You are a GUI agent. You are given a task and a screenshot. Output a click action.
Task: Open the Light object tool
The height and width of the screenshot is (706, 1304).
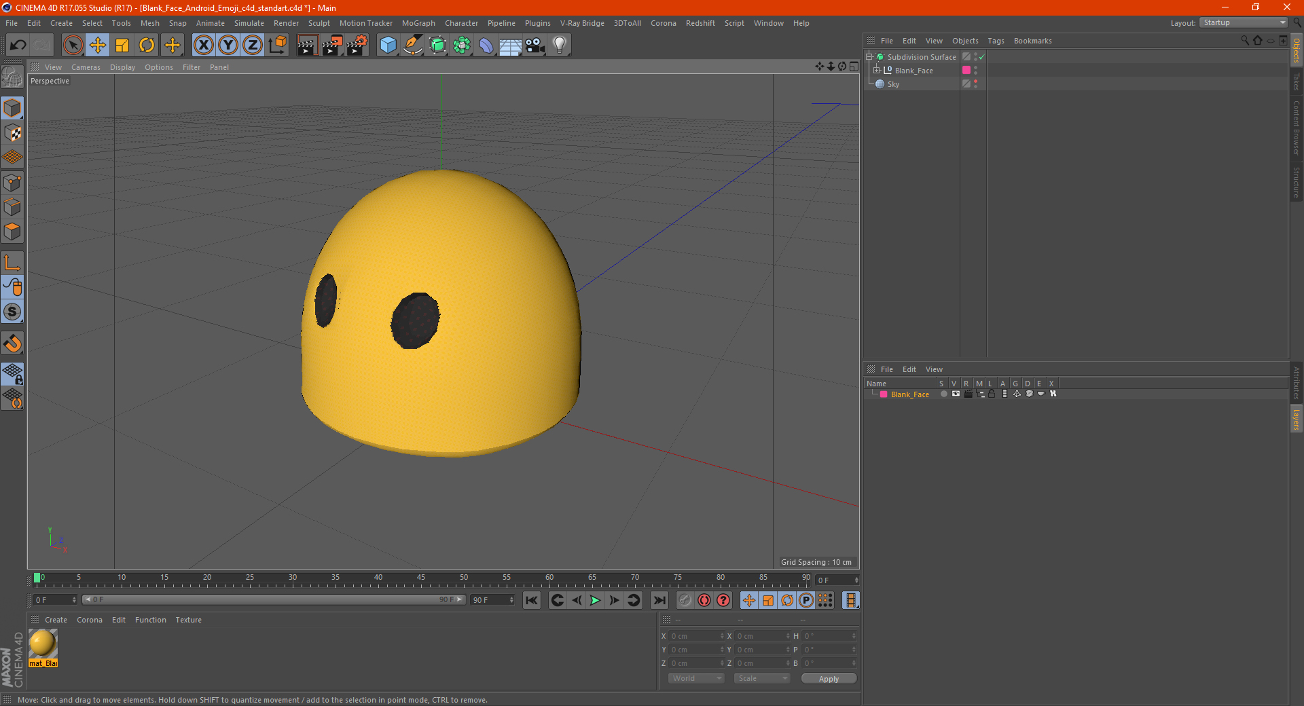559,45
